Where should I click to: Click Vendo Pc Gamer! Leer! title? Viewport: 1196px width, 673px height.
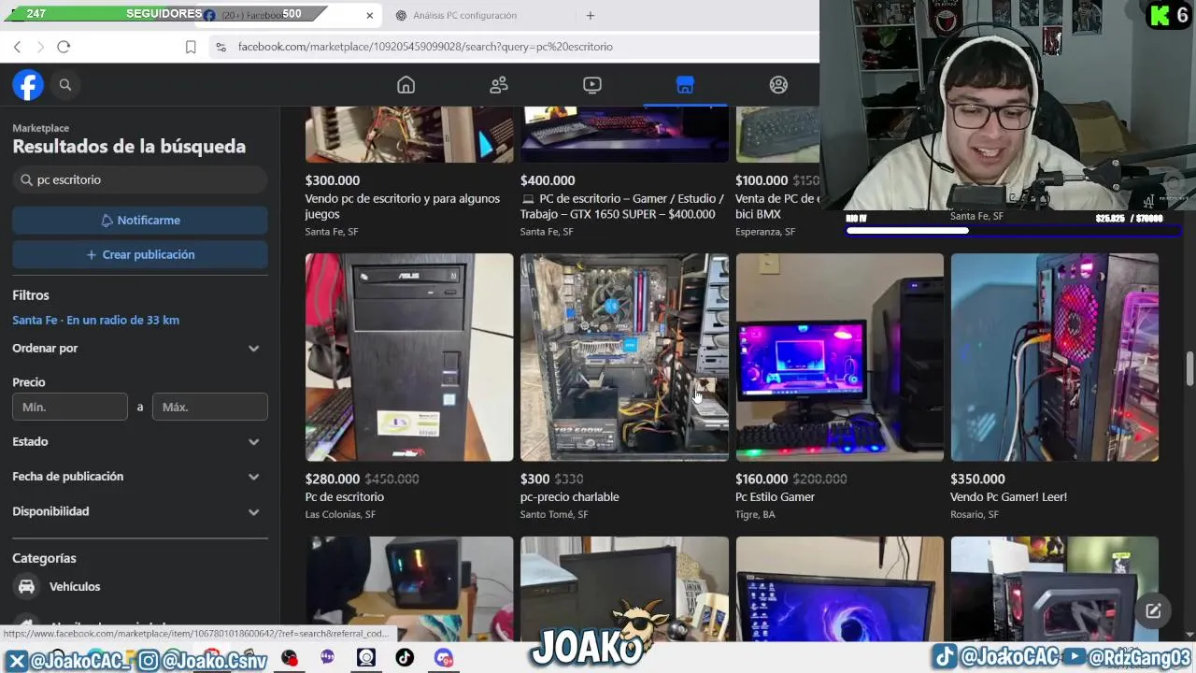pyautogui.click(x=1008, y=497)
